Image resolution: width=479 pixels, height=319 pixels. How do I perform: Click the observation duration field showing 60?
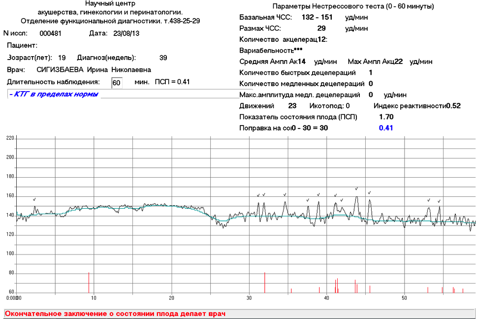point(117,83)
